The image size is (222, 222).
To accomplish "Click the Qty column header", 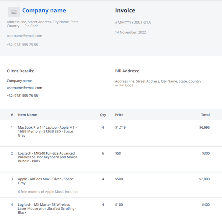I will 103,115.
